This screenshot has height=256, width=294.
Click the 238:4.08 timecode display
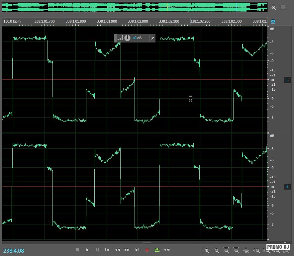pyautogui.click(x=14, y=250)
